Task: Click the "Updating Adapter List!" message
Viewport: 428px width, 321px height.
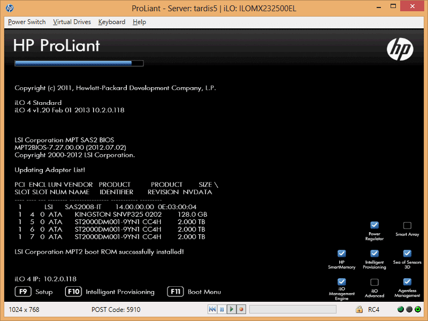Action: pos(50,170)
